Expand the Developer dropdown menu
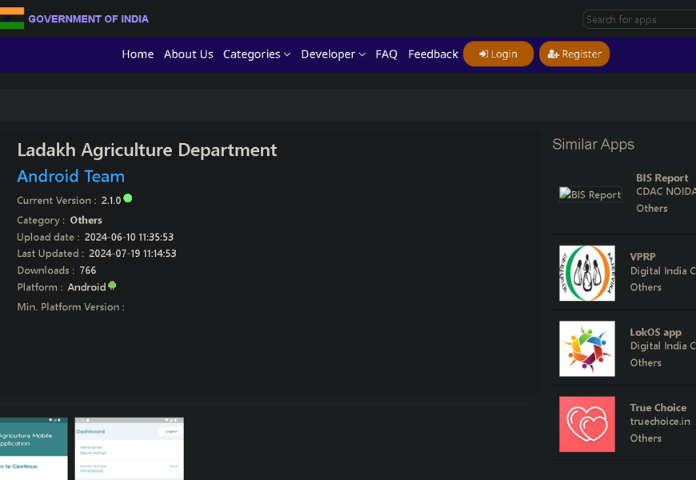Viewport: 696px width, 480px height. click(x=333, y=54)
